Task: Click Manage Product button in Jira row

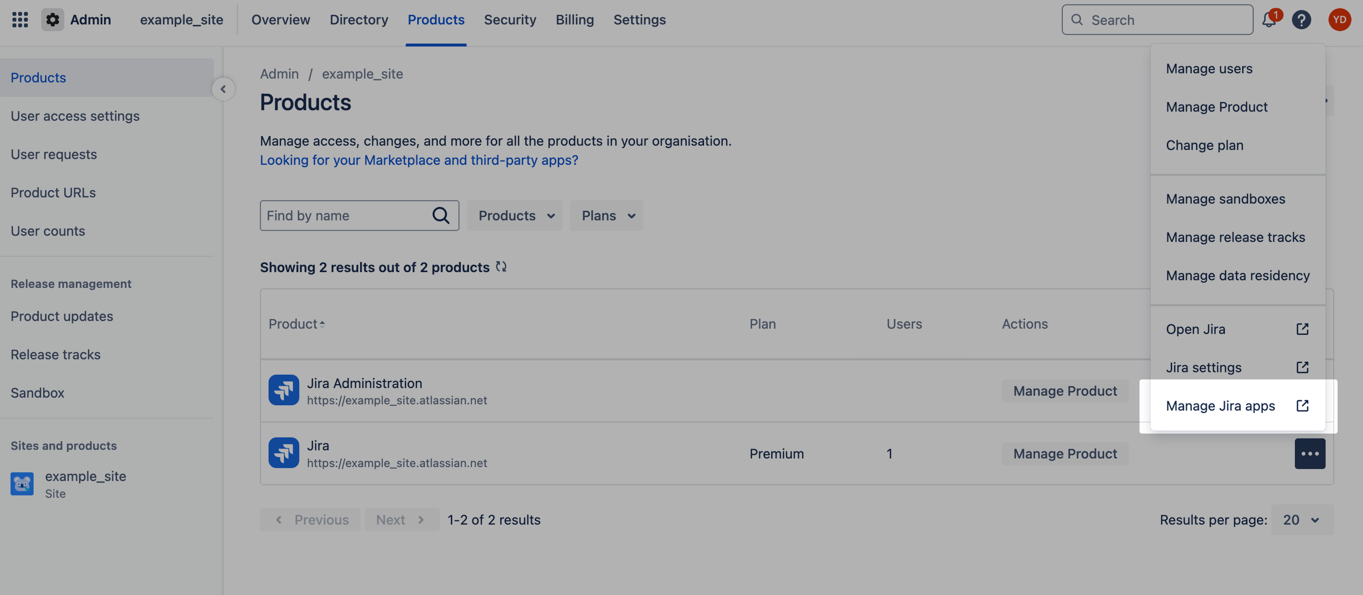Action: 1065,453
